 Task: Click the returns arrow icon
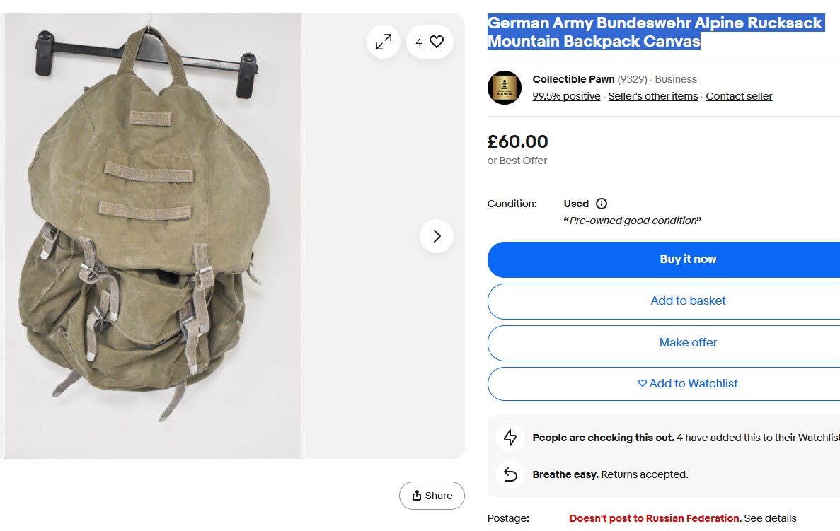pyautogui.click(x=510, y=474)
